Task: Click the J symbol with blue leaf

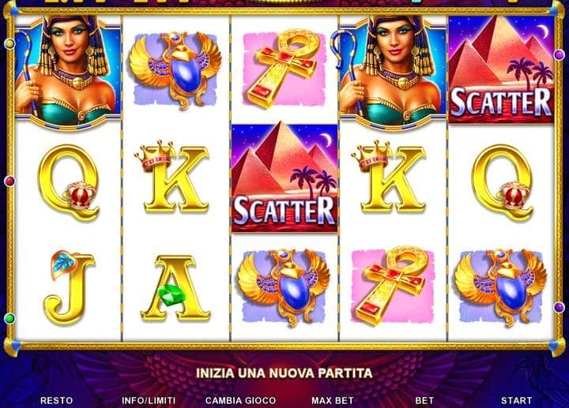Action: tap(69, 287)
